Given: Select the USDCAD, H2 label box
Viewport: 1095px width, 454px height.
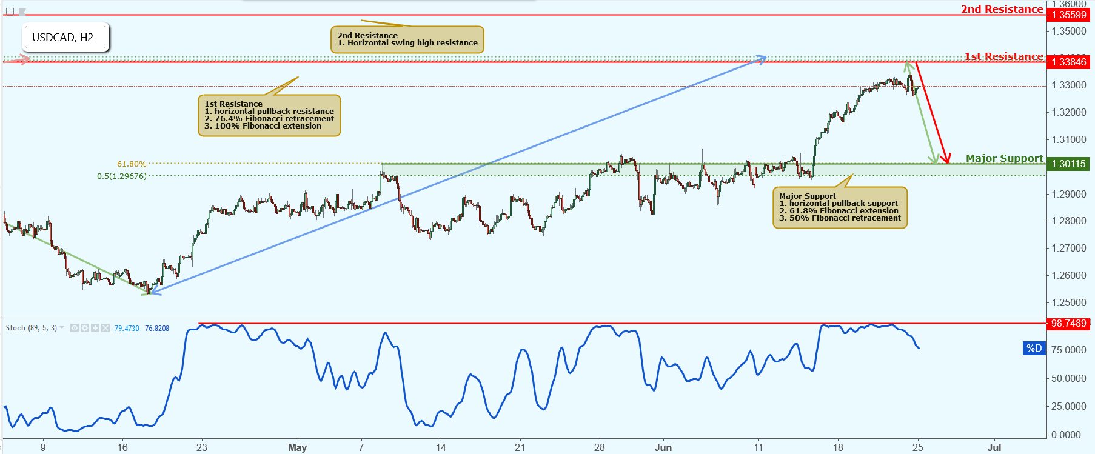Looking at the screenshot, I should coord(65,38).
